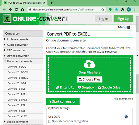Expand CAD converter section

23,50
